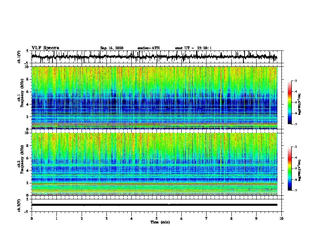317x245 pixels.
Task: Click the "6" kHz tick on ch.2 frequency axis
Action: [28, 158]
